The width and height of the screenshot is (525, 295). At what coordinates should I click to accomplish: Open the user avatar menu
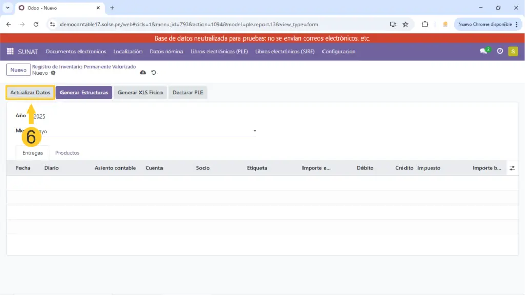tap(513, 51)
